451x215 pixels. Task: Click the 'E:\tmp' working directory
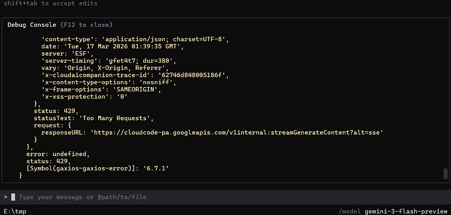(15, 211)
